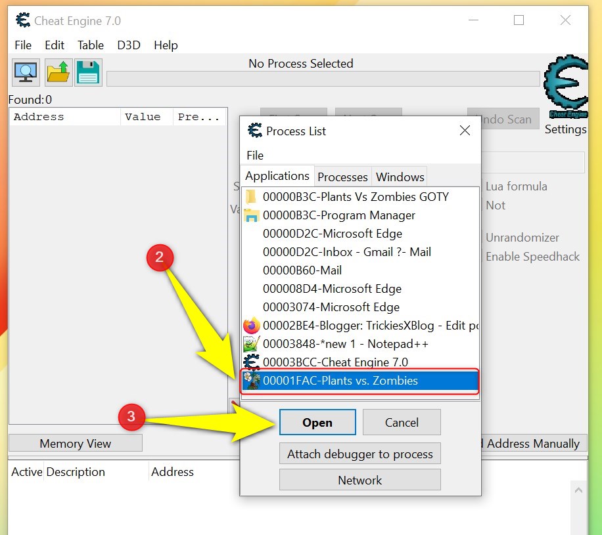Click the Value column header
Image resolution: width=602 pixels, height=535 pixels.
[x=147, y=117]
